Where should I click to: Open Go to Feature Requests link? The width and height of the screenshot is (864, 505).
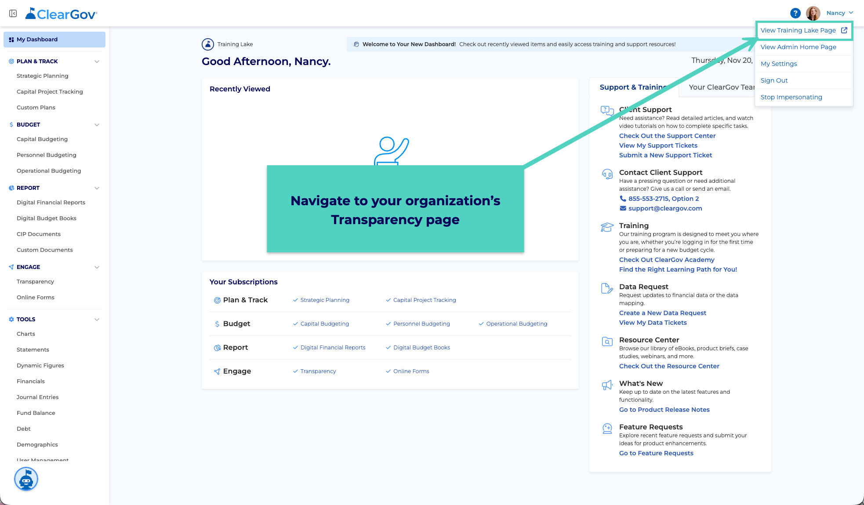click(x=656, y=453)
